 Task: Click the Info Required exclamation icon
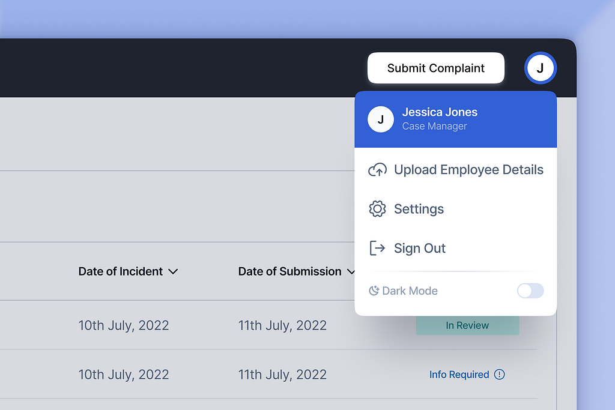[499, 375]
